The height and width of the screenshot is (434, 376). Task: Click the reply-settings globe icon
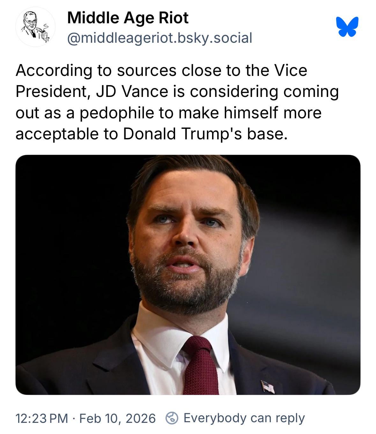point(172,418)
